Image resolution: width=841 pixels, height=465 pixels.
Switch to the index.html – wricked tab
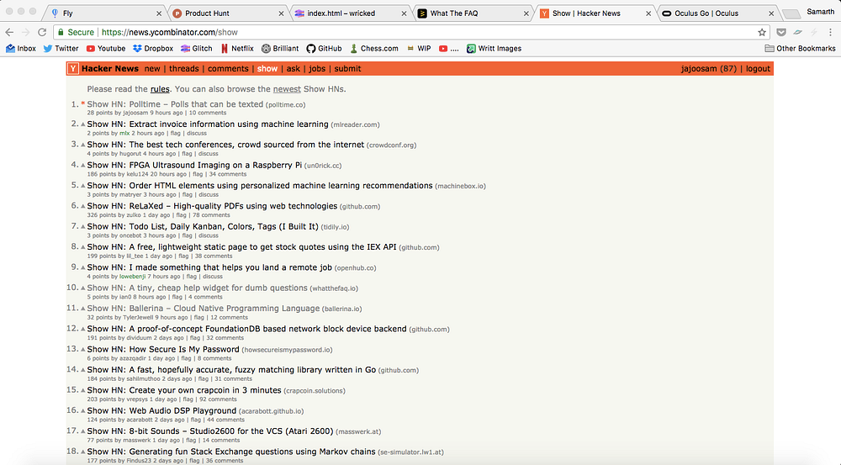tap(349, 13)
